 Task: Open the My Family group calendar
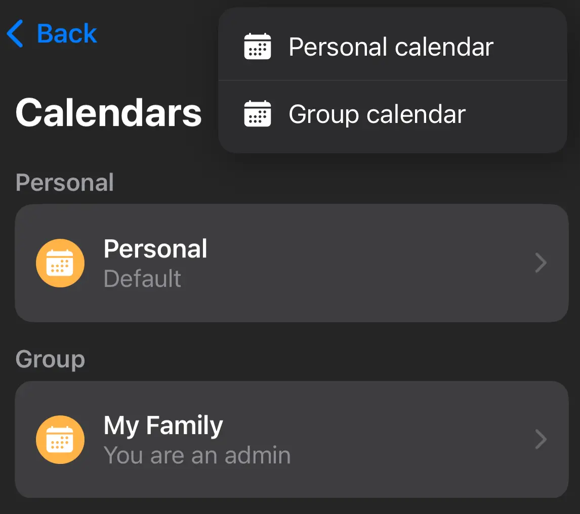pos(292,439)
